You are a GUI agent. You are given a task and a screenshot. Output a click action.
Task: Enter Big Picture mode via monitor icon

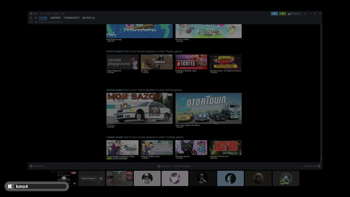(x=305, y=13)
